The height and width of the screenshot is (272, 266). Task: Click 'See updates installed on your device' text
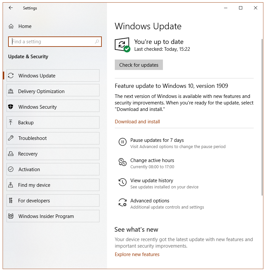click(x=165, y=187)
